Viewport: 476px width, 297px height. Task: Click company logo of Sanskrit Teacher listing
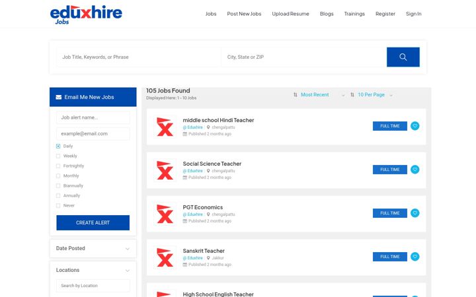[x=165, y=257]
